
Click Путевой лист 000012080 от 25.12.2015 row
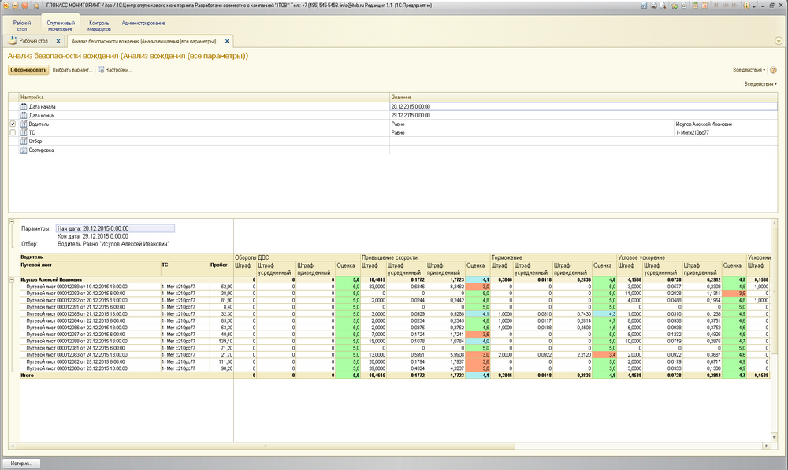[x=77, y=368]
